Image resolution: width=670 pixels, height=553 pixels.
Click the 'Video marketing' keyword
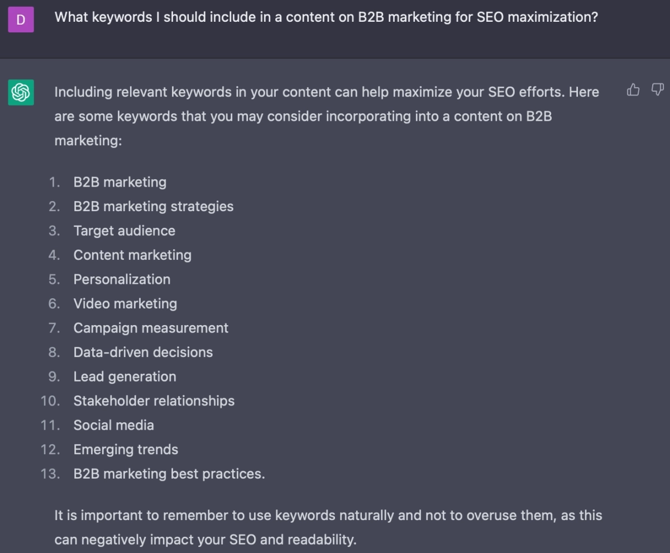click(125, 303)
